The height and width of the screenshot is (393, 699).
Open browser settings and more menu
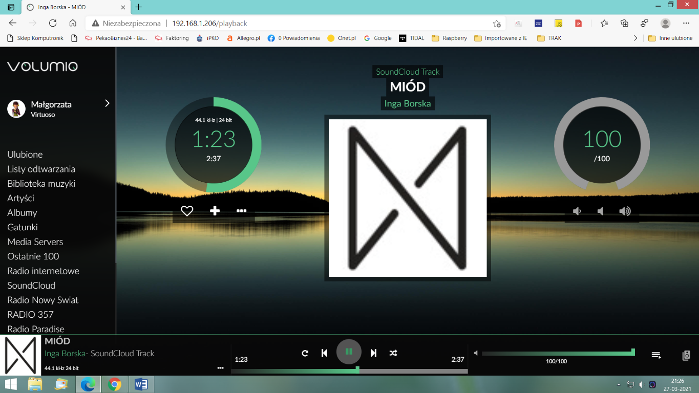(686, 23)
